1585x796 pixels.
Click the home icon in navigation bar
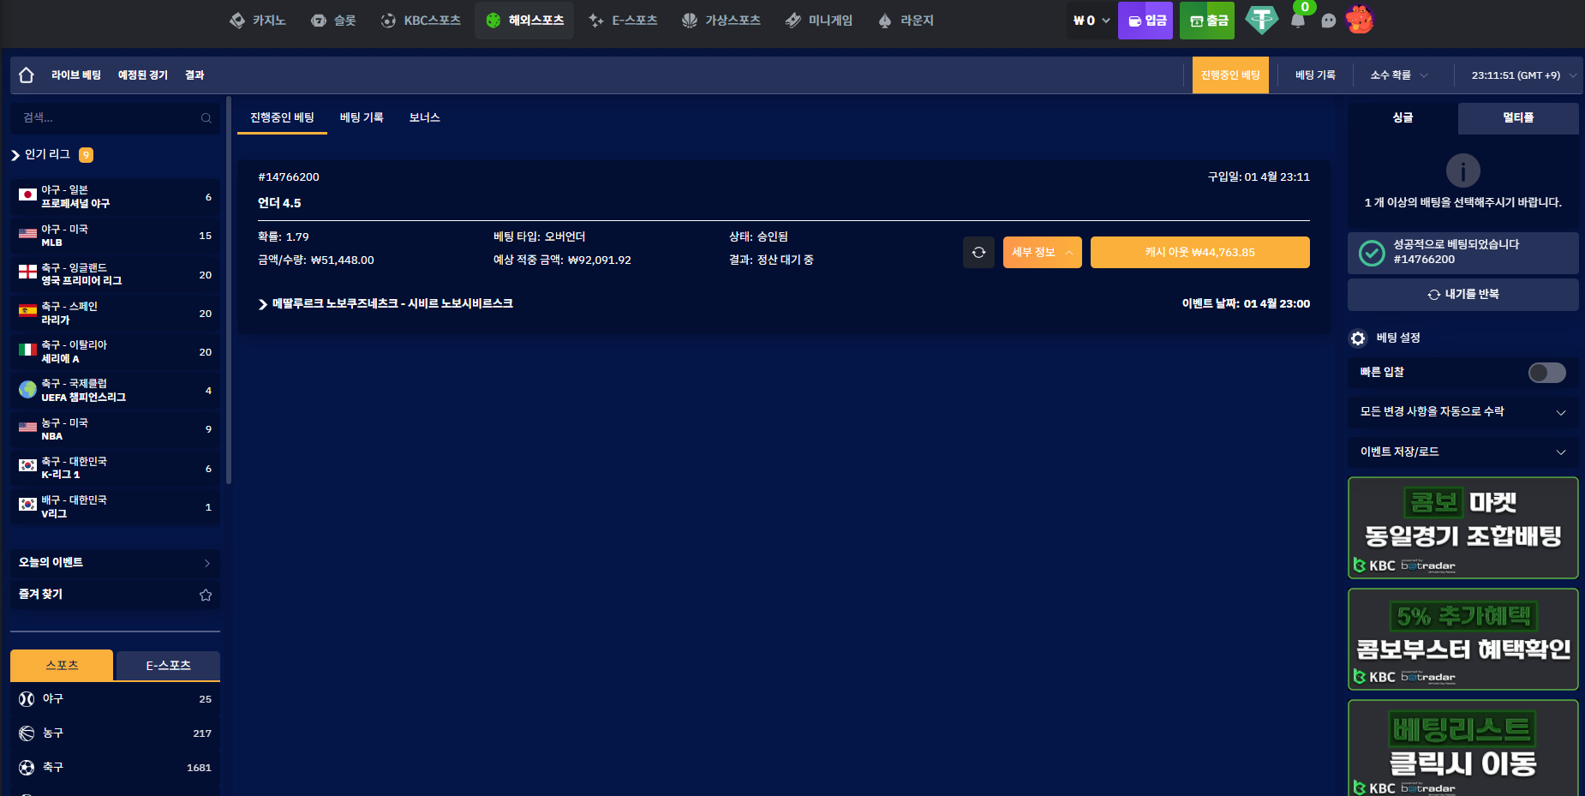(x=27, y=75)
